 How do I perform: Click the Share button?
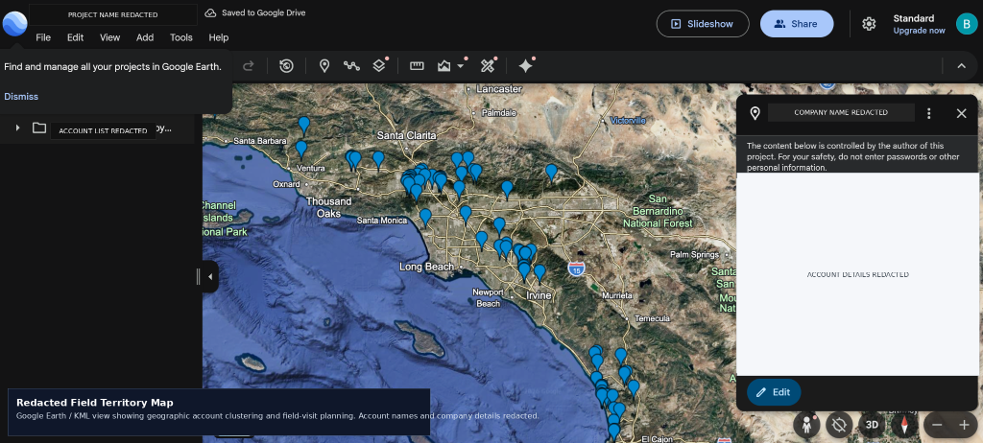pos(796,24)
